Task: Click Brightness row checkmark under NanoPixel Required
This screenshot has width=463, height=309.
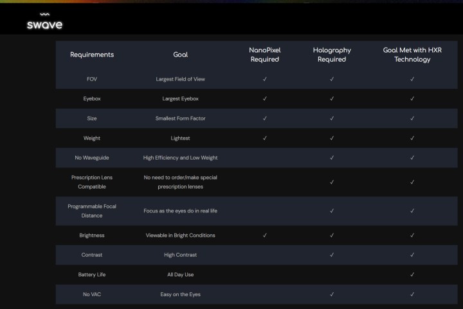Action: click(x=264, y=235)
